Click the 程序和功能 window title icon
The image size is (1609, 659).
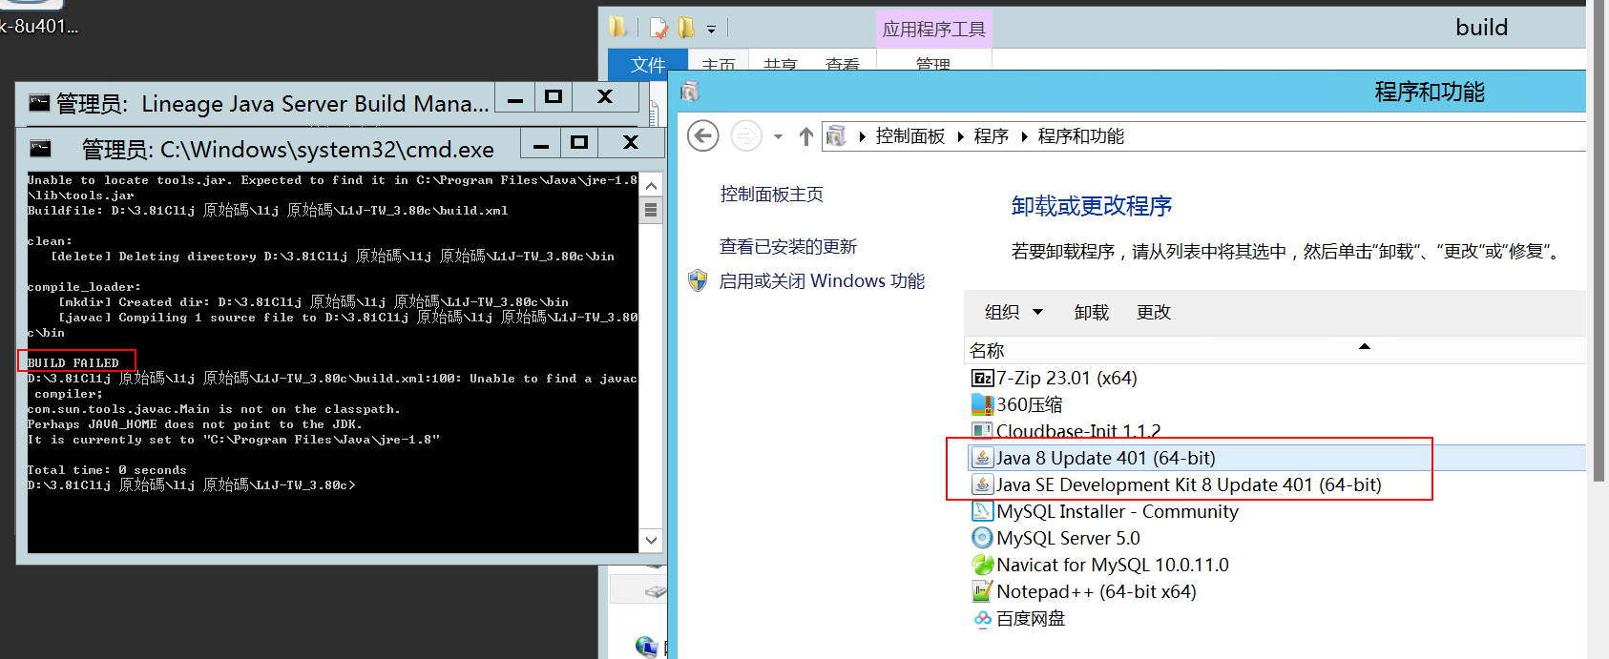tap(690, 92)
